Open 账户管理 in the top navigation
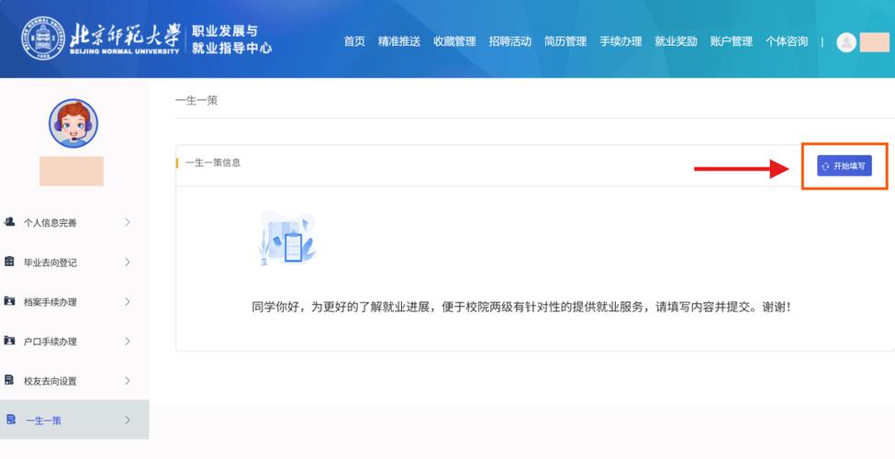895x459 pixels. [x=732, y=41]
